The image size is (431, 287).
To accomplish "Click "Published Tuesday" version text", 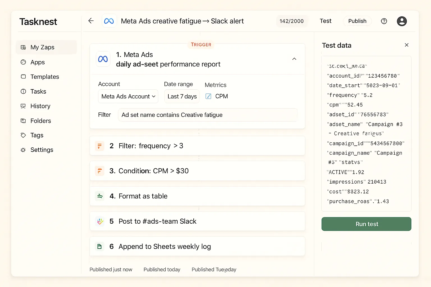I will tap(214, 270).
